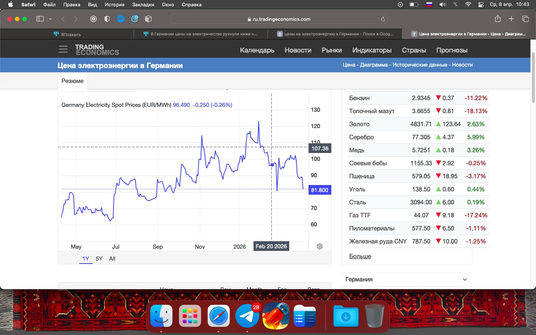Click the tradingeconomics address field
This screenshot has height=335, width=536.
point(279,19)
